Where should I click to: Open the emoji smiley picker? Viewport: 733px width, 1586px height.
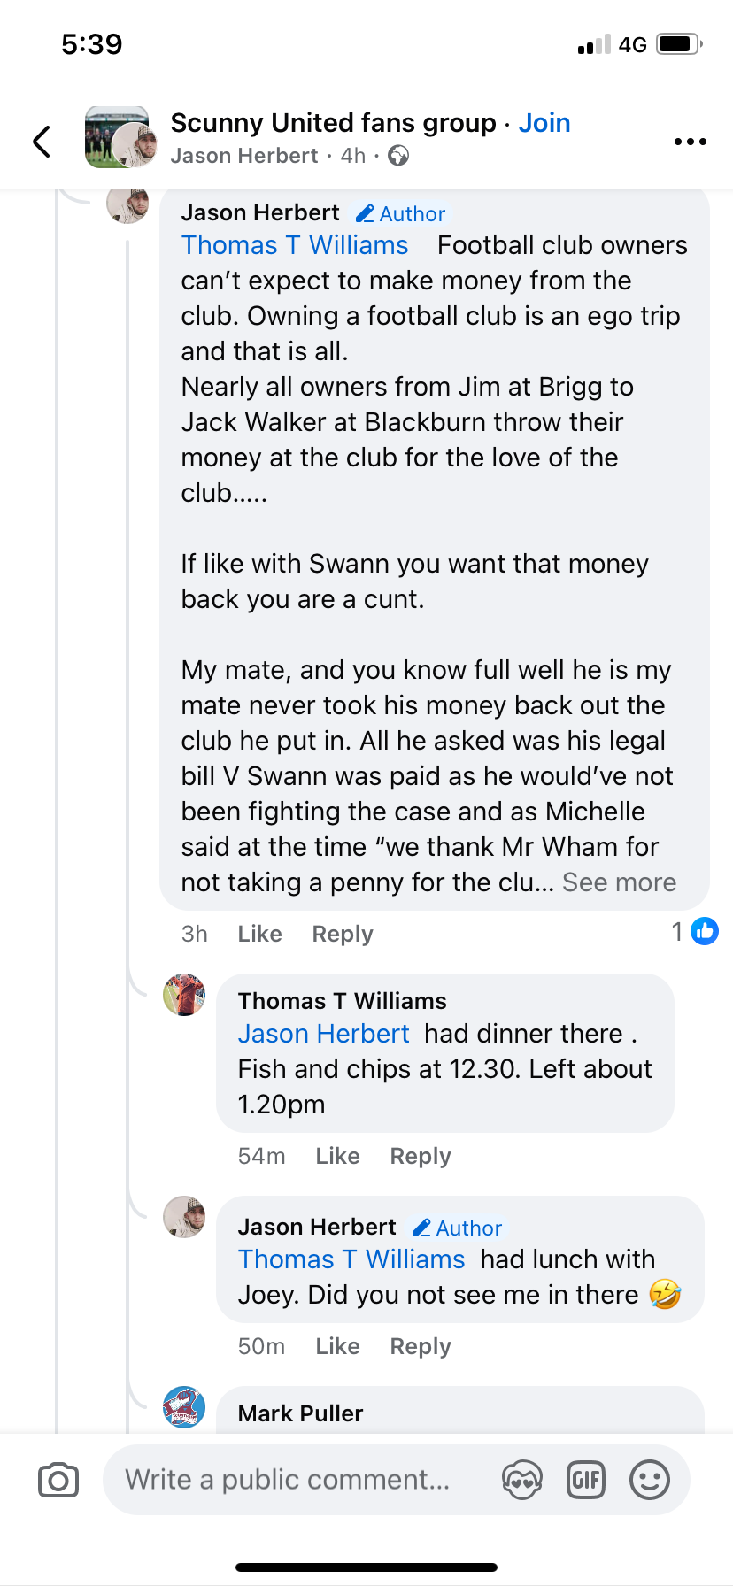point(649,1480)
